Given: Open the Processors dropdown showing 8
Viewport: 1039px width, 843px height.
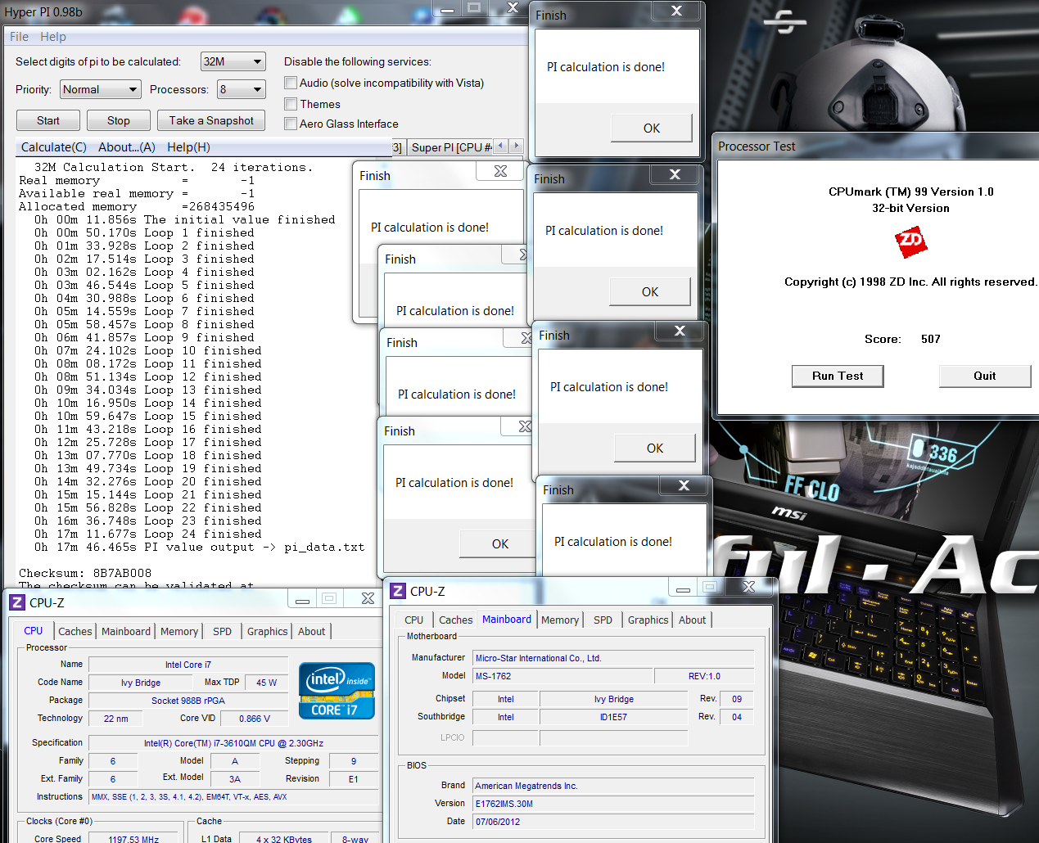Looking at the screenshot, I should click(x=242, y=89).
